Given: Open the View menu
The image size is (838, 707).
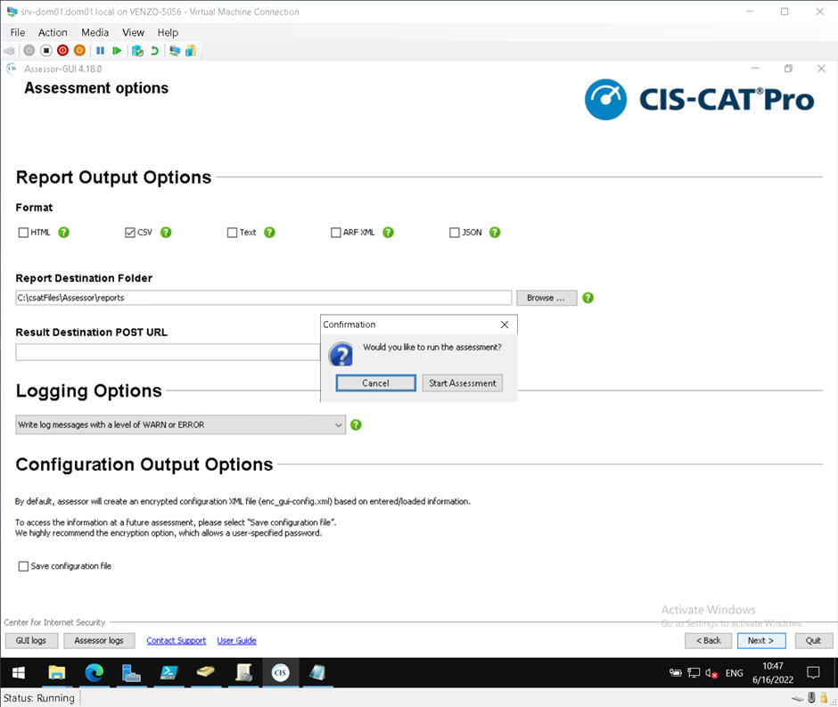Looking at the screenshot, I should pyautogui.click(x=133, y=33).
